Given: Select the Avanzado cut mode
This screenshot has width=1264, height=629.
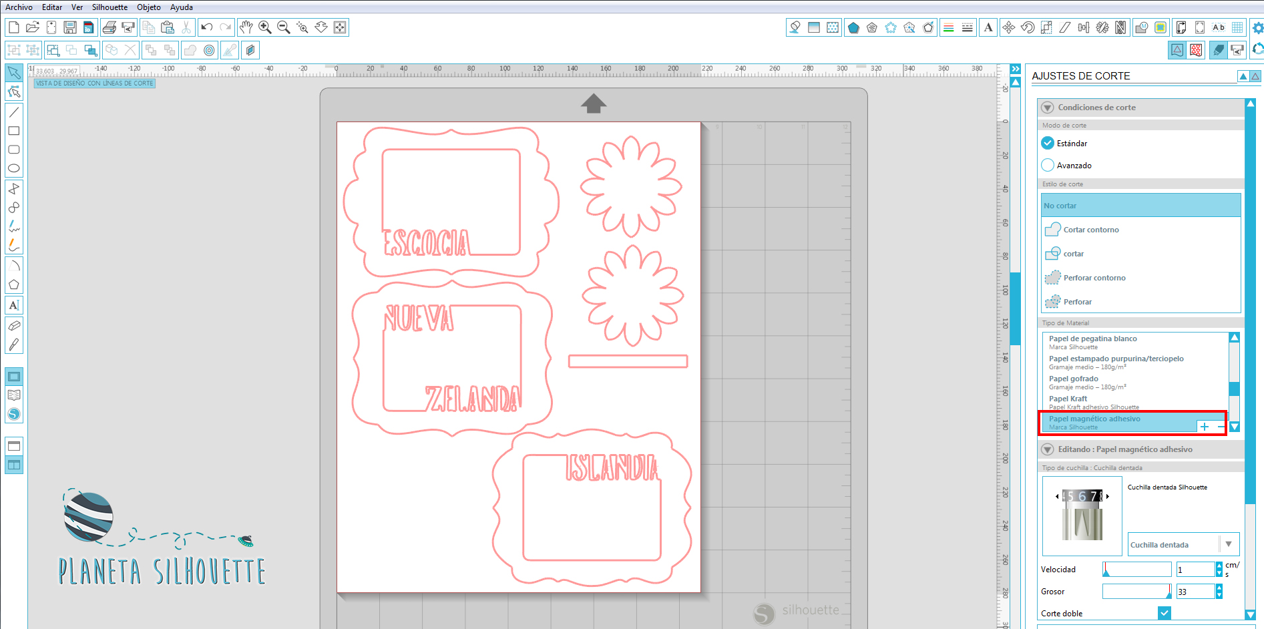Looking at the screenshot, I should pyautogui.click(x=1048, y=165).
